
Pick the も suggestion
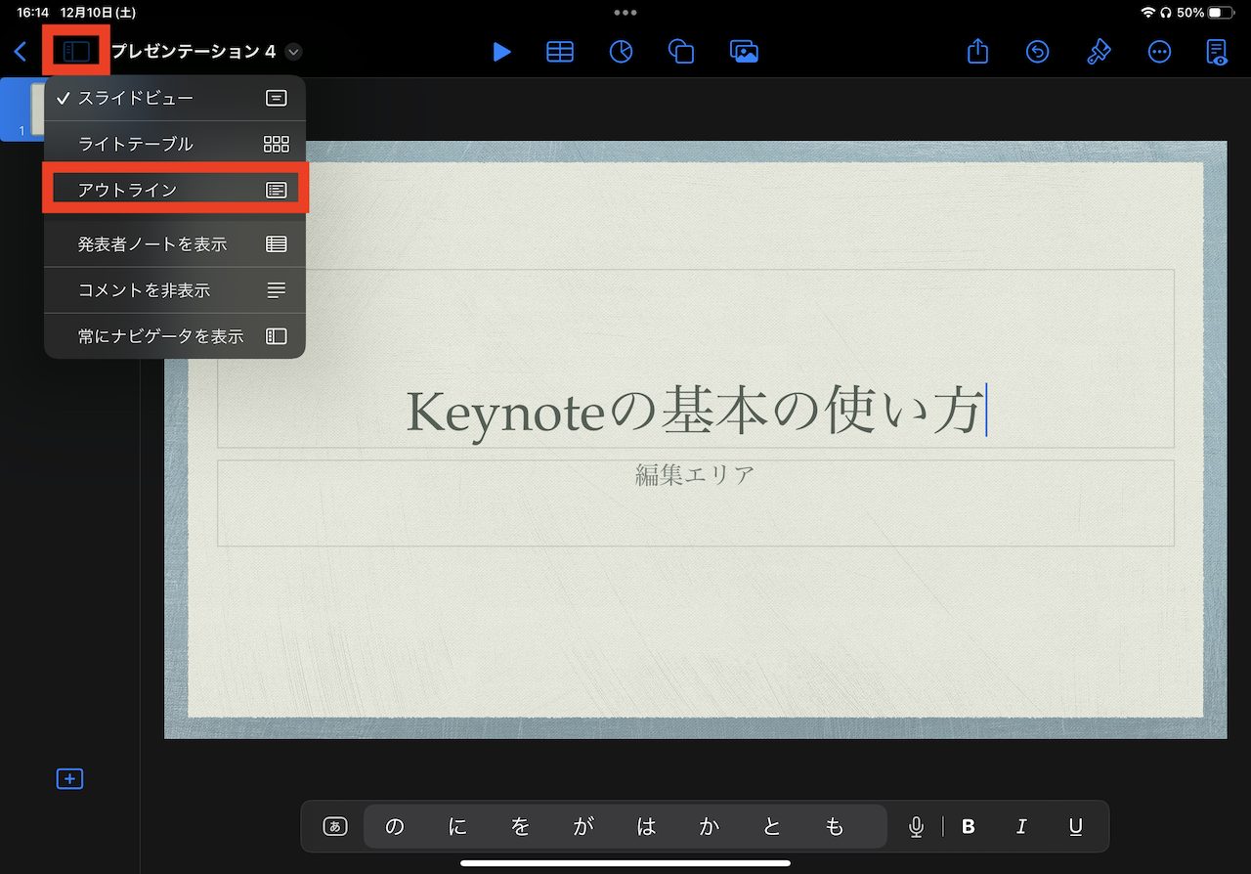834,827
